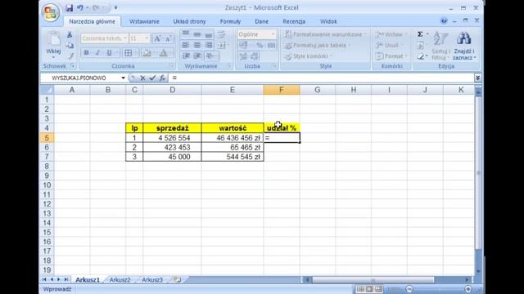
Task: Toggle Underline formatting button
Action: [109, 52]
